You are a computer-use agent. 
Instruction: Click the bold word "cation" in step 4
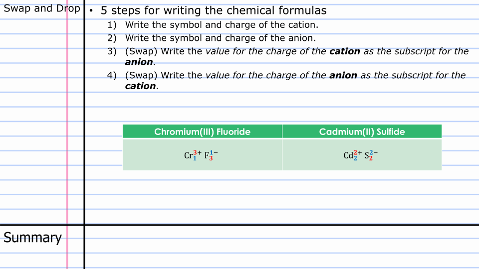pyautogui.click(x=140, y=86)
